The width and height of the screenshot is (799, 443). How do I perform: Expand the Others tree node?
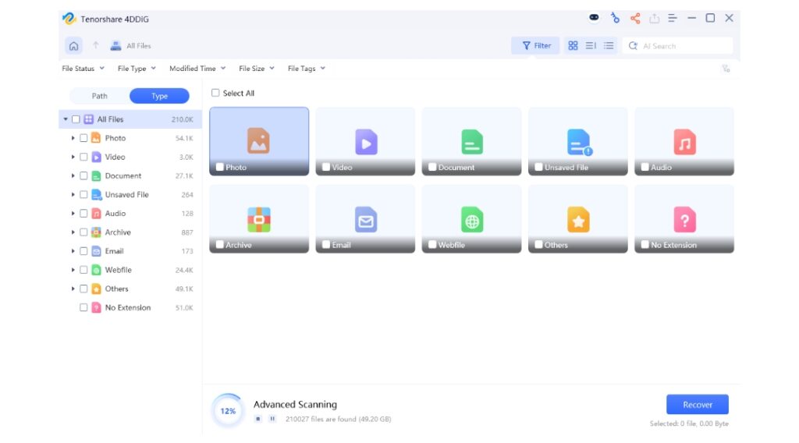coord(73,289)
